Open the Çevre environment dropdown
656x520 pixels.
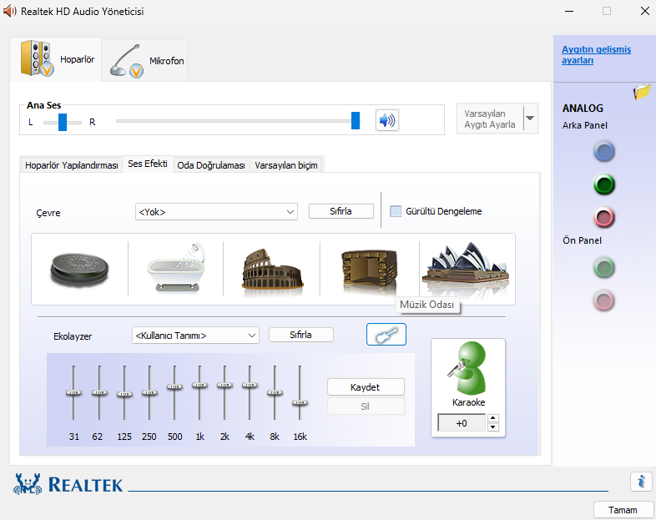216,212
